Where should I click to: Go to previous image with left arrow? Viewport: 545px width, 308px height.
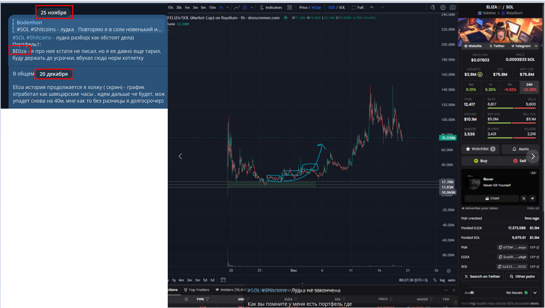(180, 156)
